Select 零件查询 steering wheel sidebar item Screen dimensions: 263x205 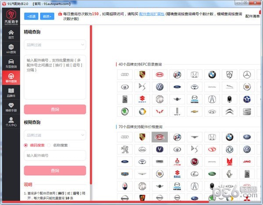point(11,78)
